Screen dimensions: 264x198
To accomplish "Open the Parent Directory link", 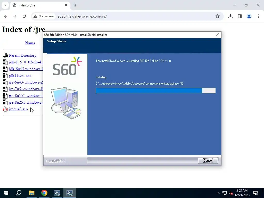I will (23, 55).
